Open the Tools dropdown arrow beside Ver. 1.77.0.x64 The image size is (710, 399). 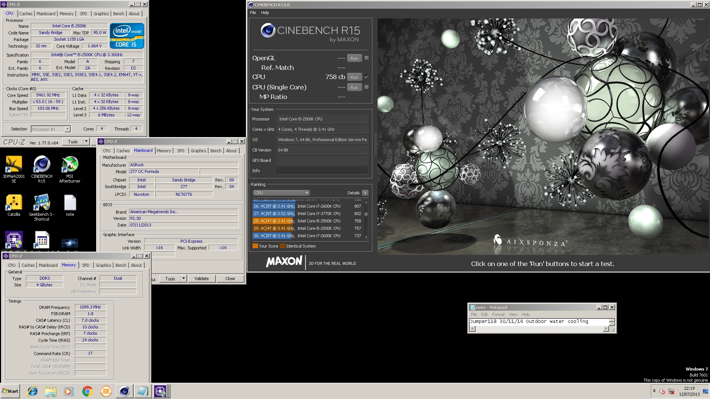86,141
